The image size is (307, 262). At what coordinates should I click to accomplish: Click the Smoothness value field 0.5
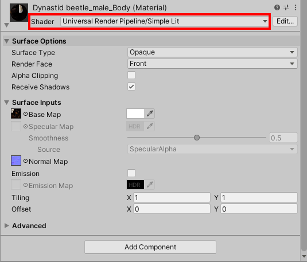(x=283, y=138)
